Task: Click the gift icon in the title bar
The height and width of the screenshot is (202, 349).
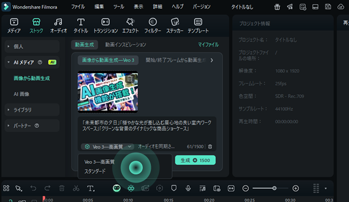Action: tap(277, 7)
